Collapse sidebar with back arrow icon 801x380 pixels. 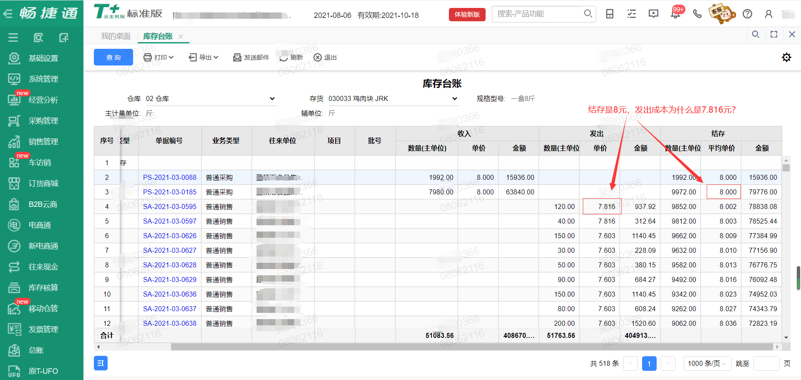point(8,14)
